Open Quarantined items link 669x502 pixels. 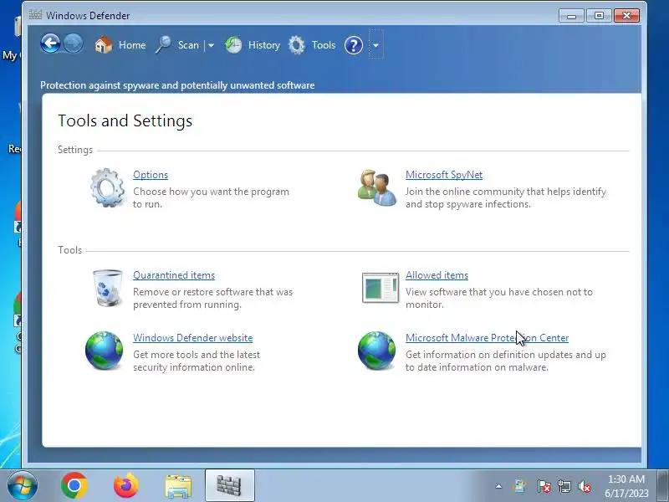click(x=174, y=275)
